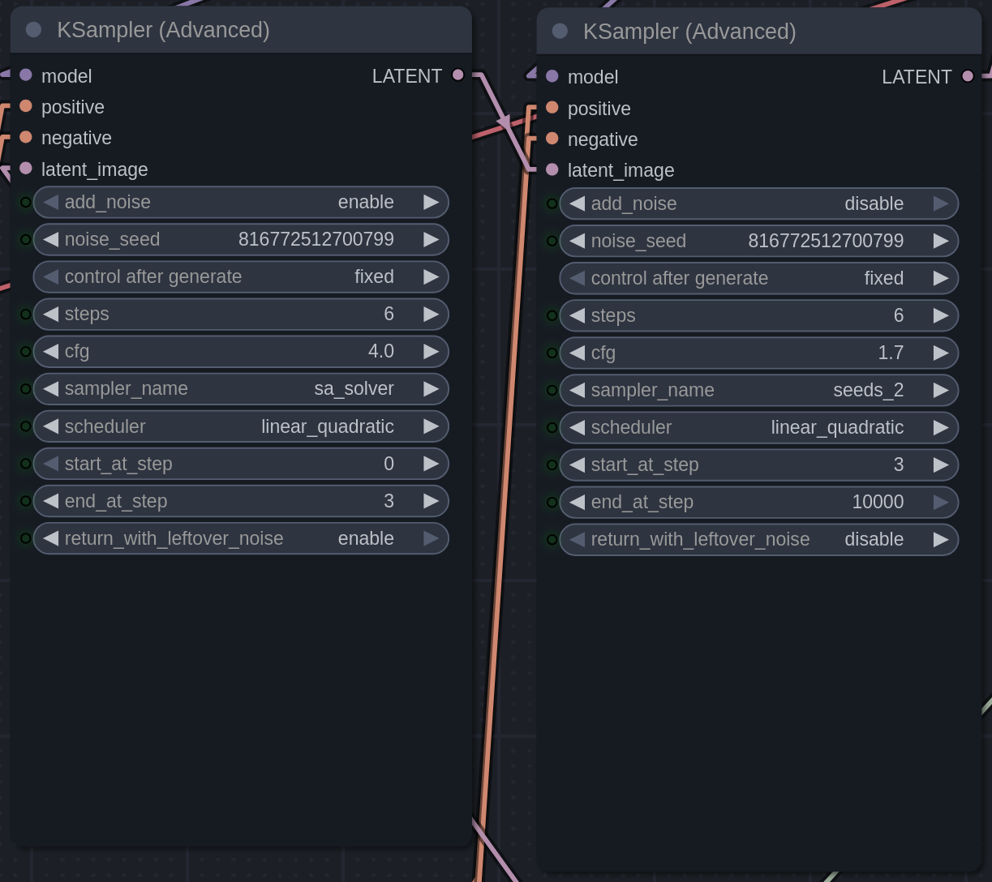Increase cfg 1.7 using right arrow

tap(941, 353)
